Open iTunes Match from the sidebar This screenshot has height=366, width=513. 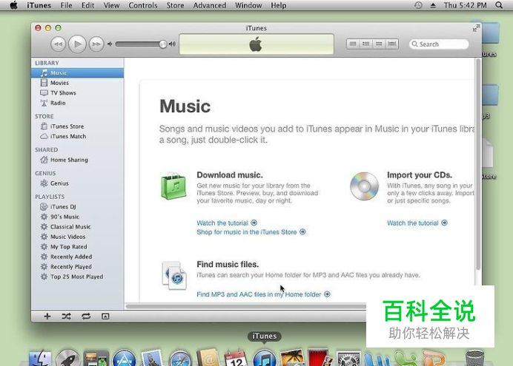(78, 136)
